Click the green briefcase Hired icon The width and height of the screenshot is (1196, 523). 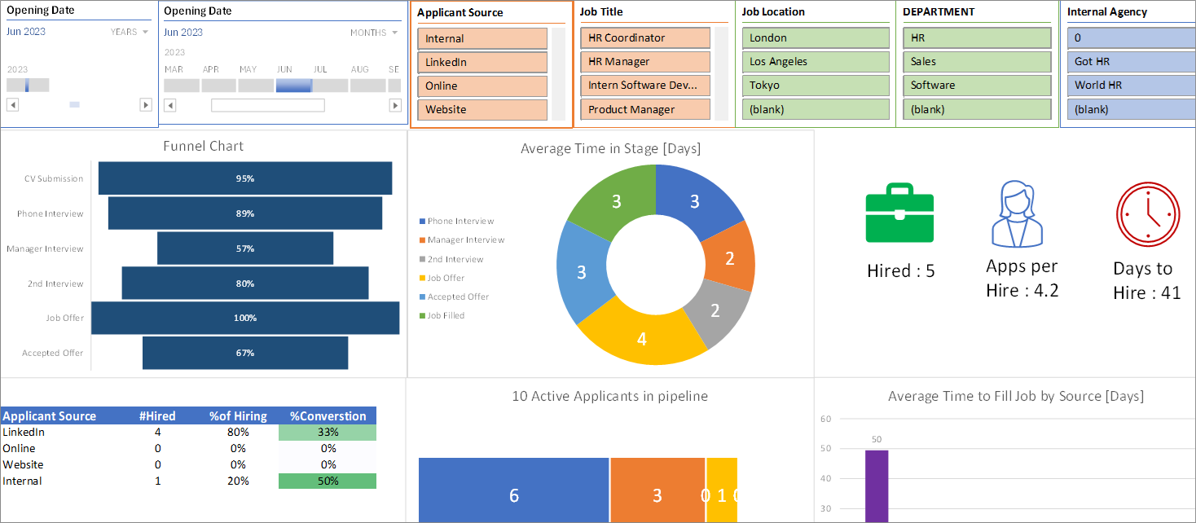[899, 213]
